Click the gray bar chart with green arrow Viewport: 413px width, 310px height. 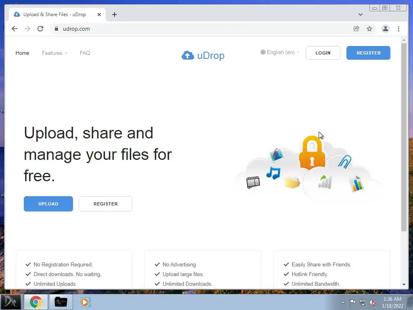click(325, 182)
